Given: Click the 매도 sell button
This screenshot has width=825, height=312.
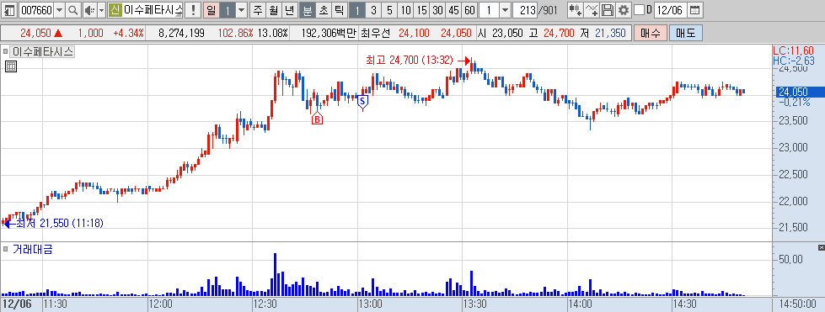Looking at the screenshot, I should click(x=686, y=33).
